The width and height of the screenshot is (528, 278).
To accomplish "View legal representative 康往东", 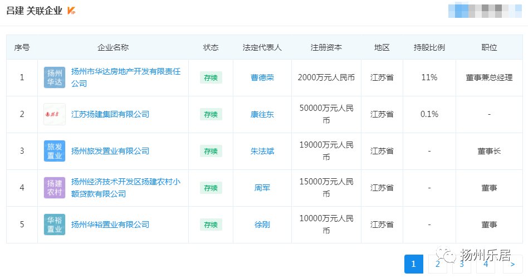I will point(262,114).
